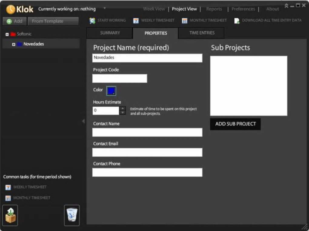Viewport: 309px width, 231px height.
Task: Click the Add Sub Project button
Action: [x=235, y=124]
